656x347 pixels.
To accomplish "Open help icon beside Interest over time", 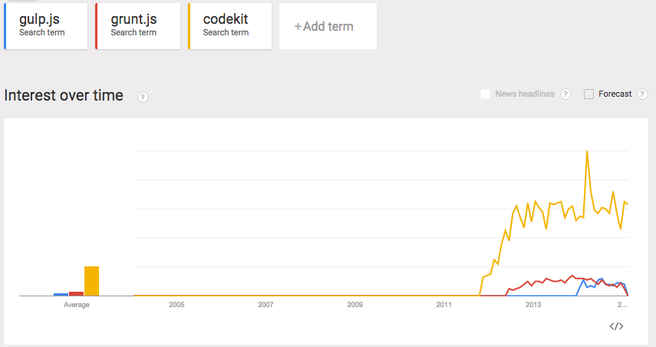I will (x=143, y=97).
